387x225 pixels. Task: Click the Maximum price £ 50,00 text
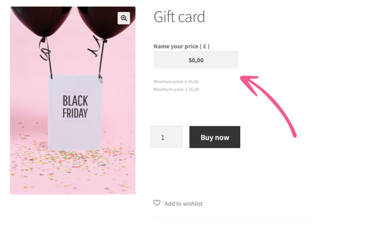click(176, 89)
